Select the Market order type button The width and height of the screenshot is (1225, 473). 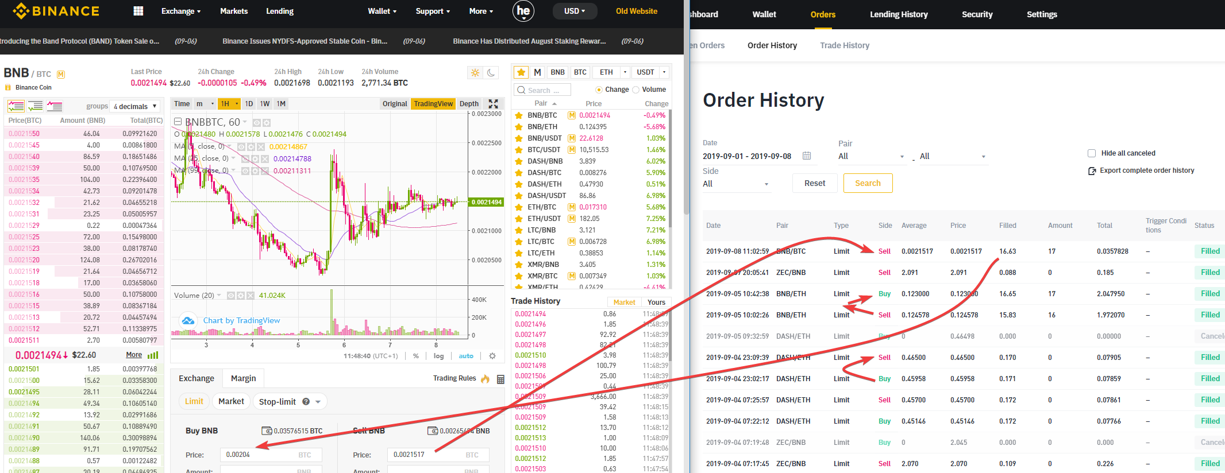click(231, 401)
